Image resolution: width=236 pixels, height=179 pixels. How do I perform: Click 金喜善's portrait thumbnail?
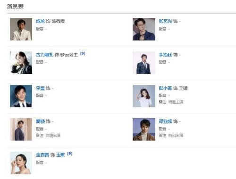coord(21,163)
